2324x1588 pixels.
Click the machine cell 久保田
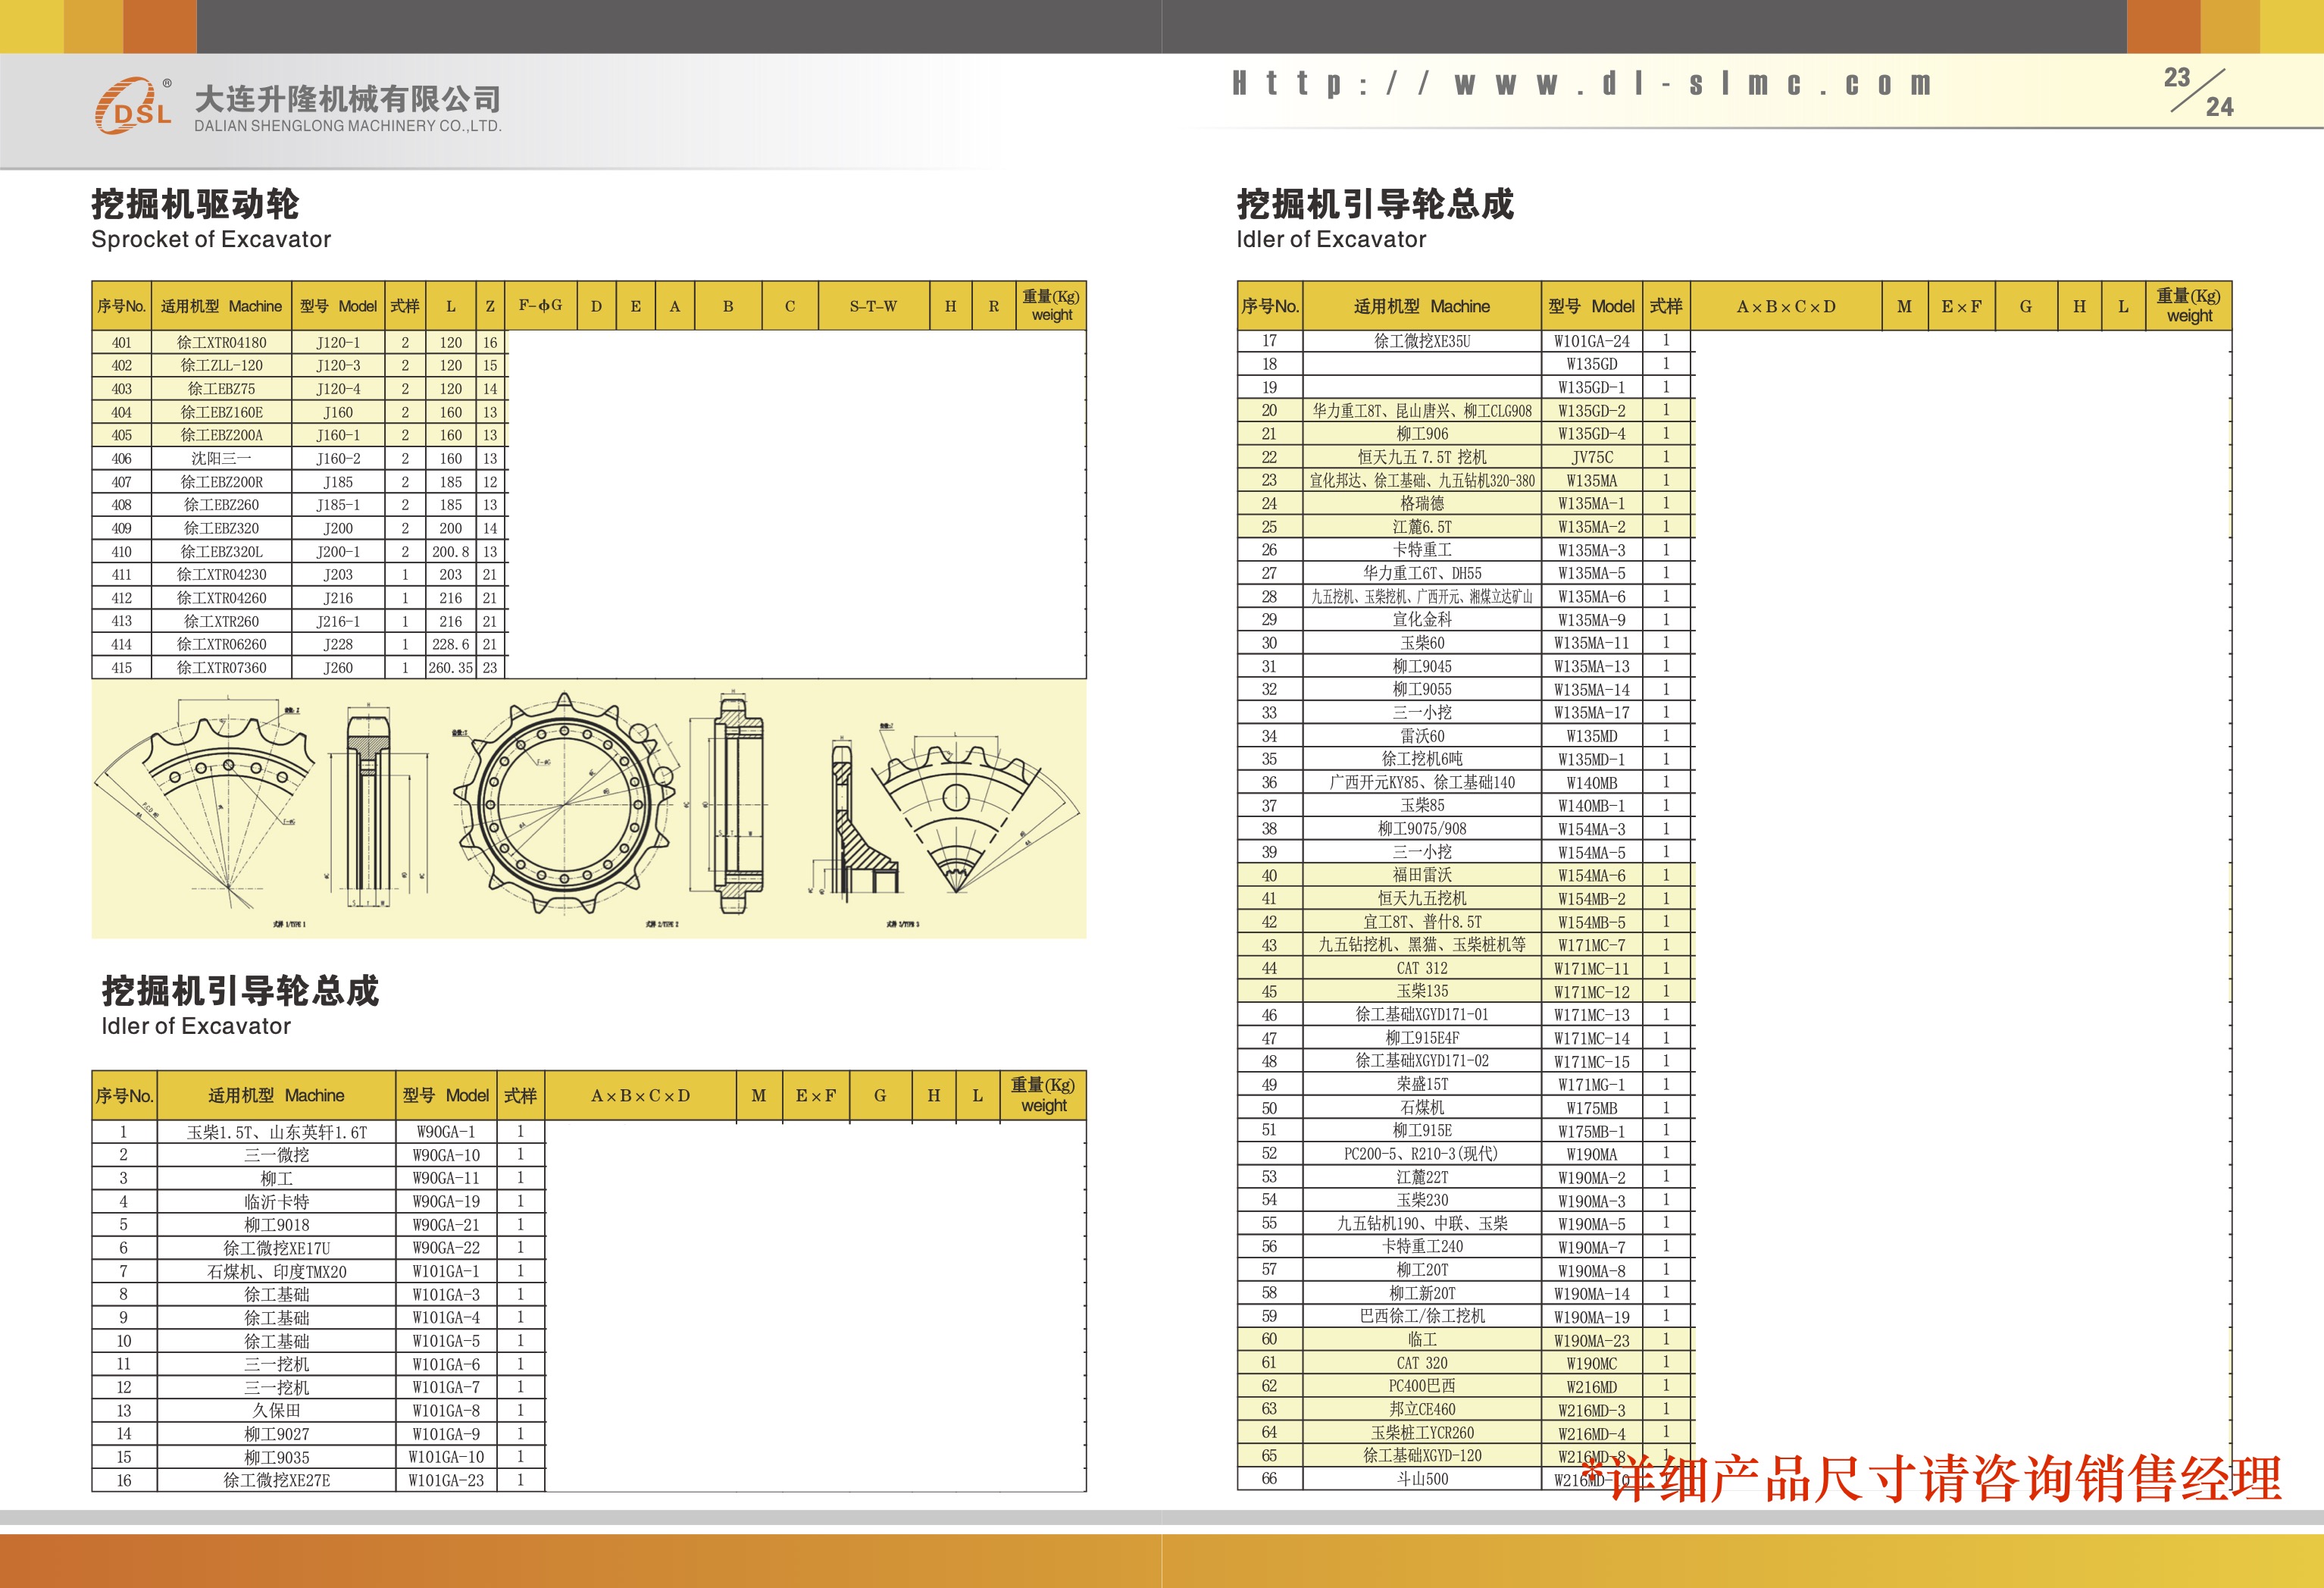click(277, 1411)
